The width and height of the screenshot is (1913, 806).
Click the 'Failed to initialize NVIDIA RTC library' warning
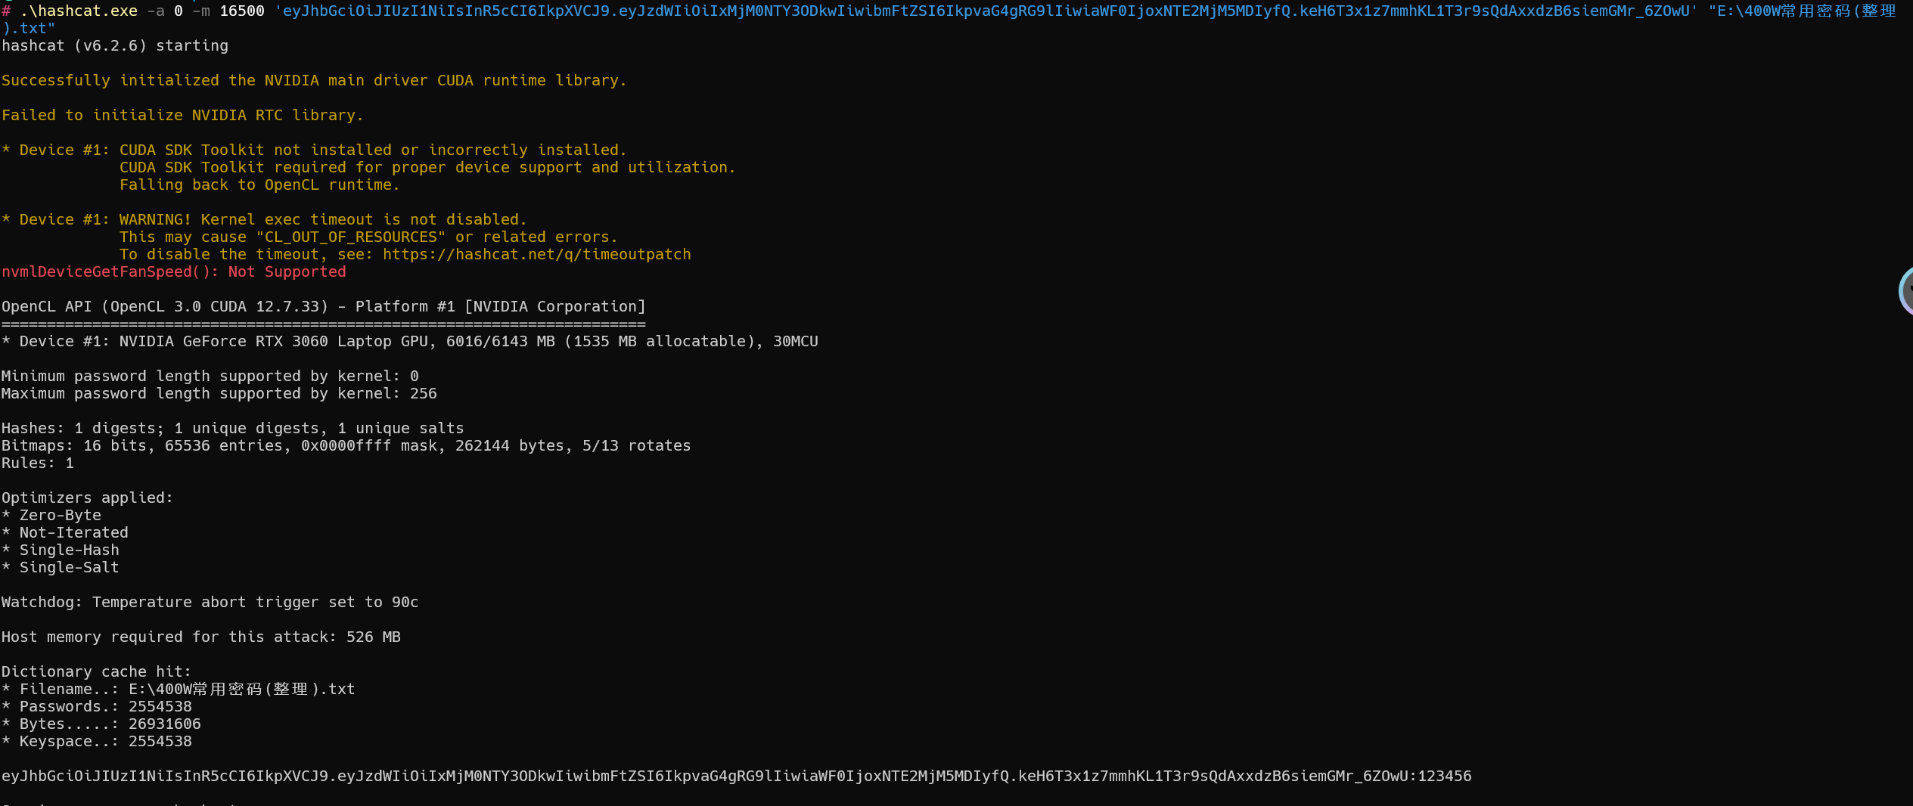click(x=182, y=115)
